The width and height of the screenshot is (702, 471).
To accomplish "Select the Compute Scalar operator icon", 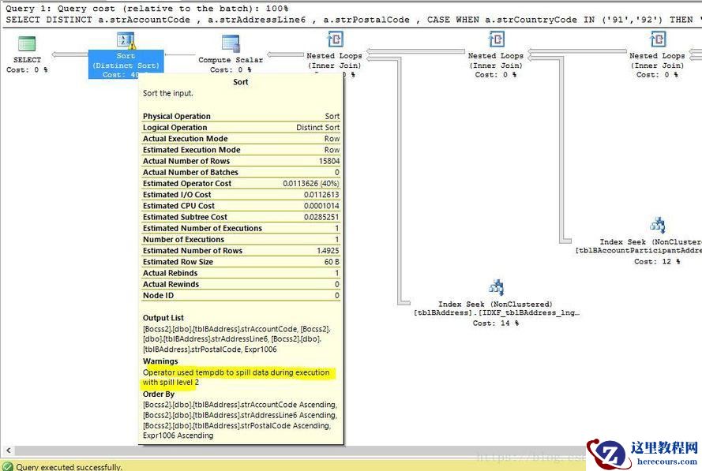I will point(231,43).
